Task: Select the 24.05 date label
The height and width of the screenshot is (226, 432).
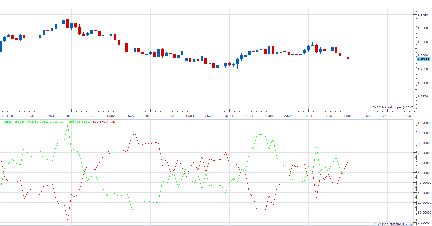Action: point(387,116)
